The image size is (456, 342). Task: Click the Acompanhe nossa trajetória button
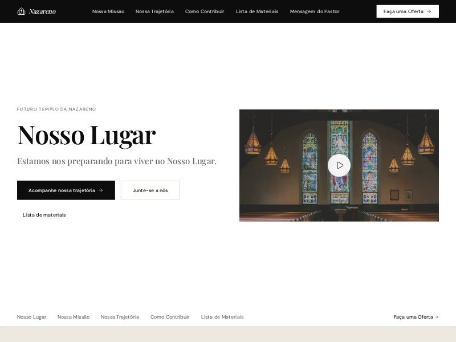(x=66, y=190)
